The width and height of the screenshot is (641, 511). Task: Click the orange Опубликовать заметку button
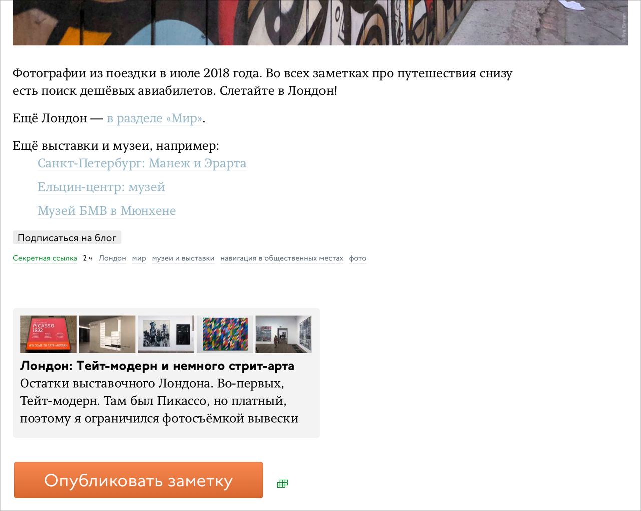(x=138, y=480)
